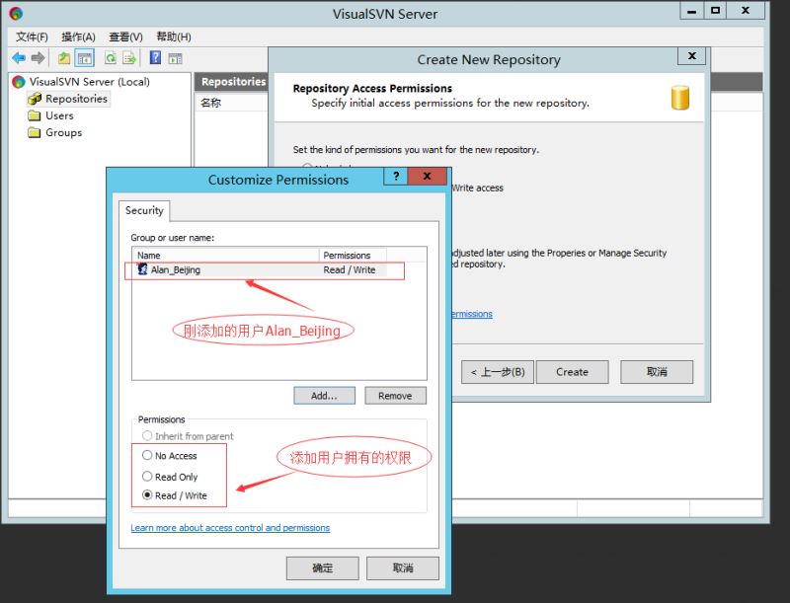Click the Alan_Beijing user icon
Image resolution: width=790 pixels, height=603 pixels.
click(142, 269)
